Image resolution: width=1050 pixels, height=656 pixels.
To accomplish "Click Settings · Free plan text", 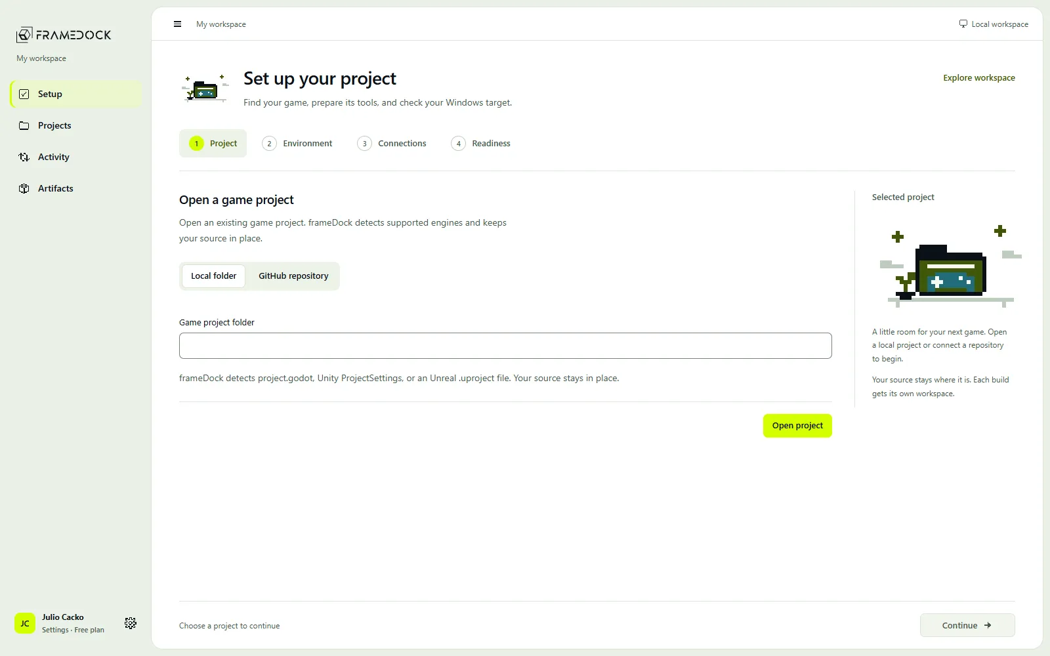I will tap(73, 630).
